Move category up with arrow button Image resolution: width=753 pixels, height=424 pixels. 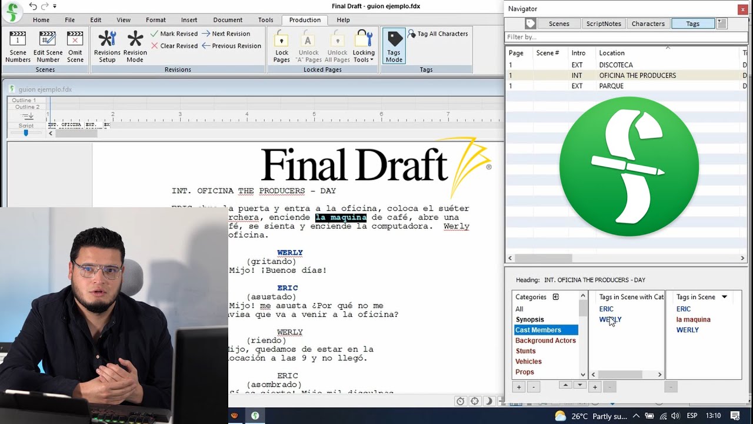(565, 385)
